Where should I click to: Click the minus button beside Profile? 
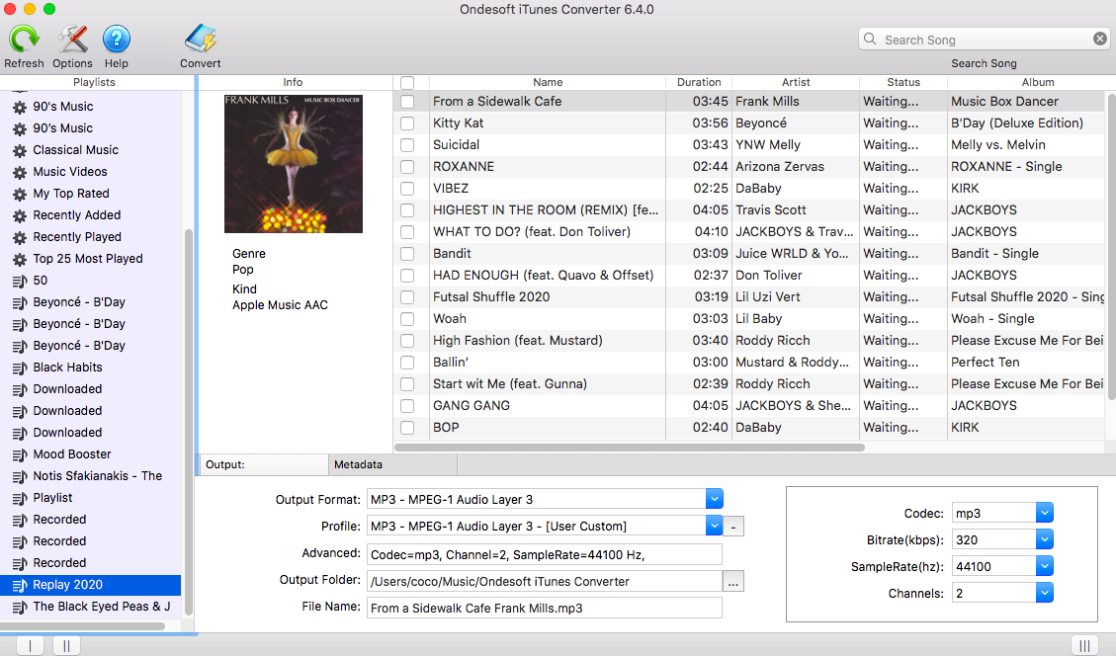[733, 528]
